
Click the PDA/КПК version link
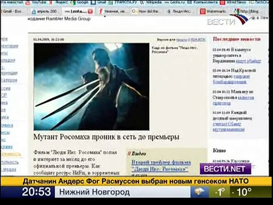(x=198, y=40)
